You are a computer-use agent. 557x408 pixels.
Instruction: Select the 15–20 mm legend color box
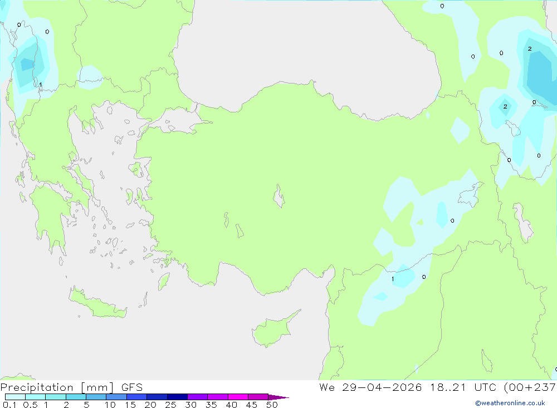[136, 397]
